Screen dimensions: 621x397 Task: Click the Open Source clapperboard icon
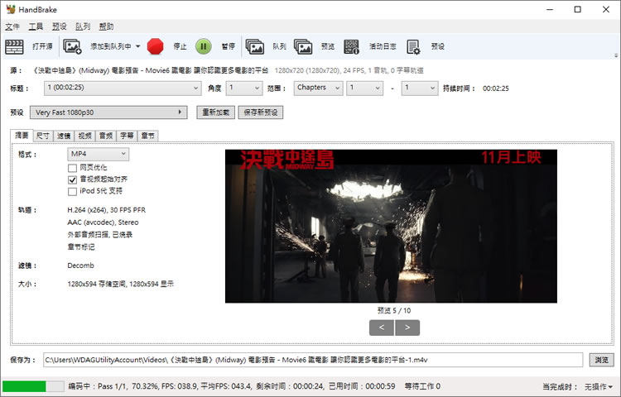coord(14,46)
